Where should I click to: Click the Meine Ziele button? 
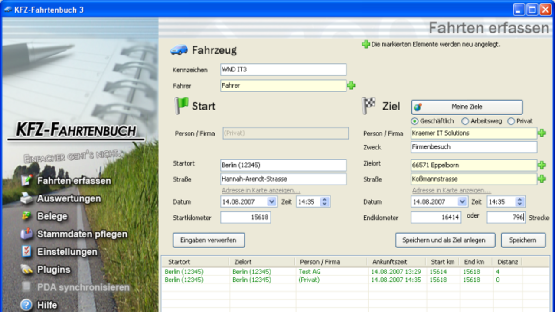pos(467,107)
